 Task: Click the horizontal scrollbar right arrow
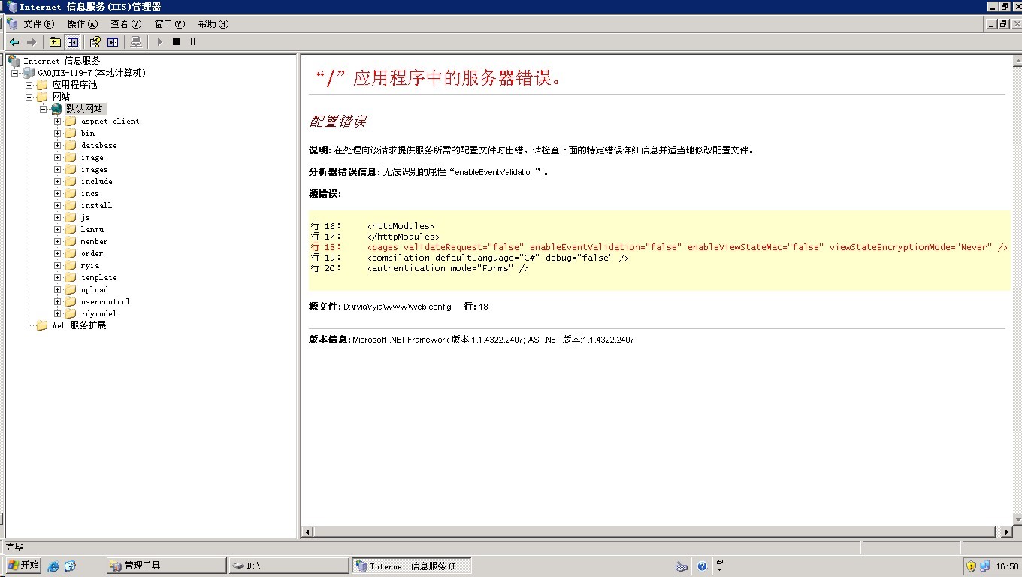click(x=1008, y=532)
